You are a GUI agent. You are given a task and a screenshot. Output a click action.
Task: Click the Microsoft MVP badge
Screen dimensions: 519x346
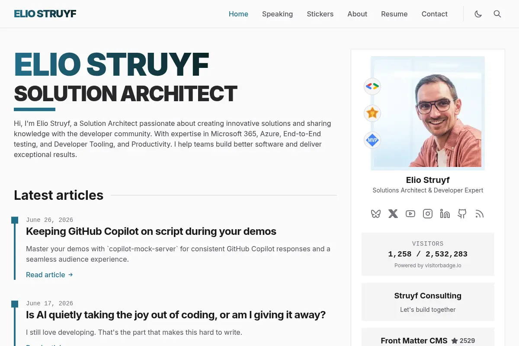pos(372,140)
